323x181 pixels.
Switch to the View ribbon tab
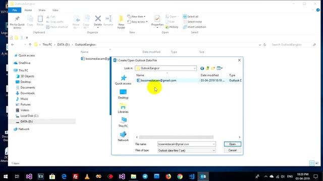pos(55,10)
